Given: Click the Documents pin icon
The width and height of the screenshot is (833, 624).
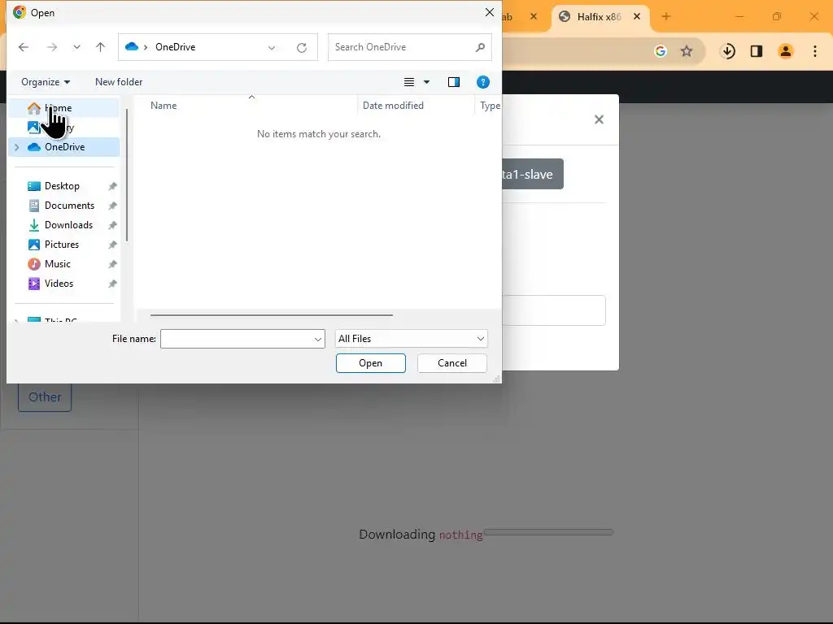Looking at the screenshot, I should [112, 206].
